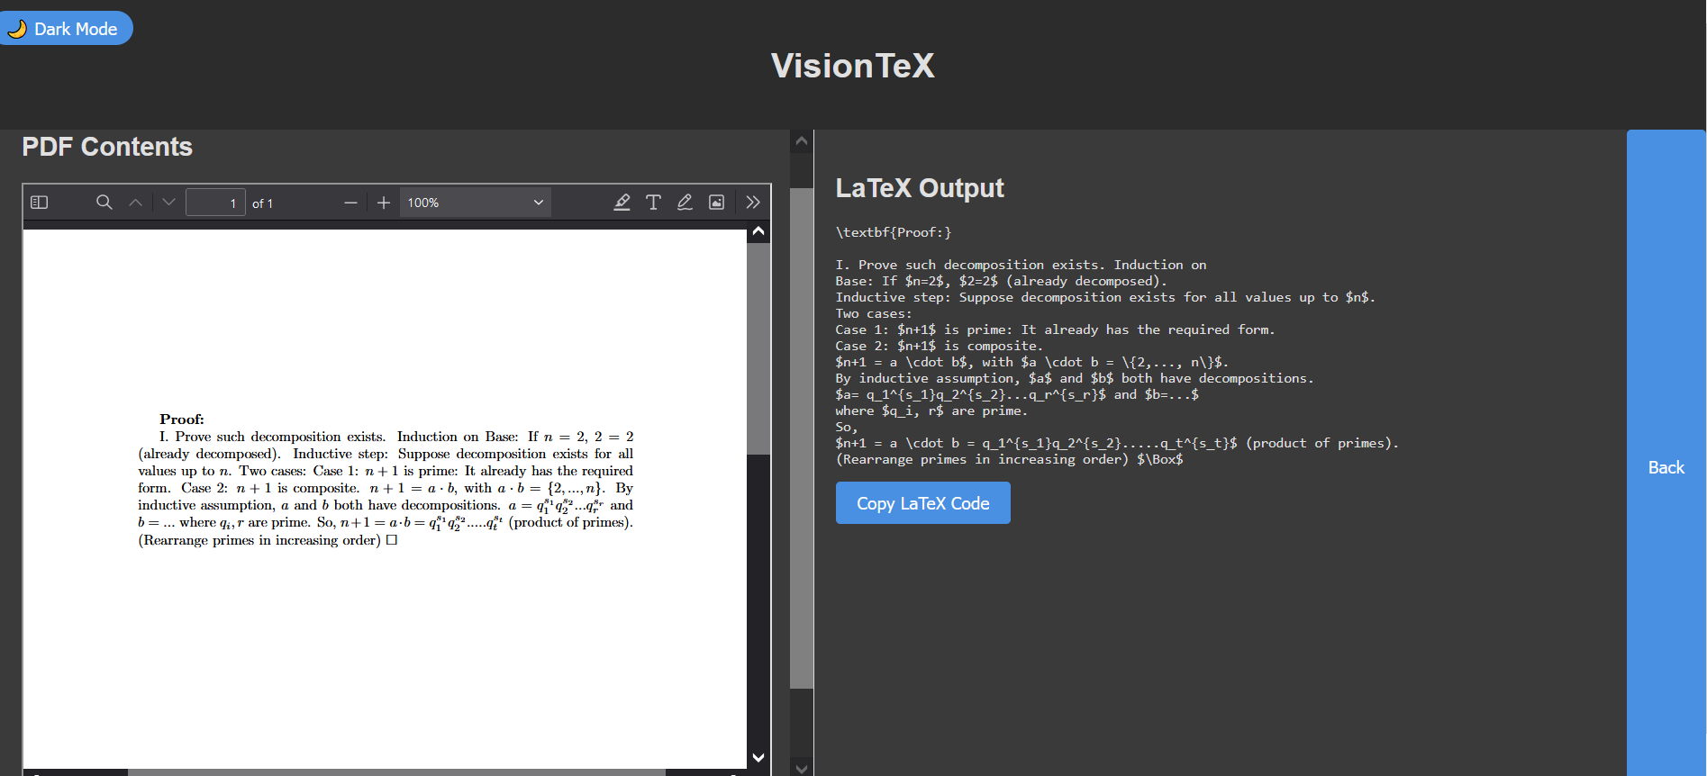Open the 100% zoom dropdown
Screen dimensions: 1707x776
pos(475,203)
